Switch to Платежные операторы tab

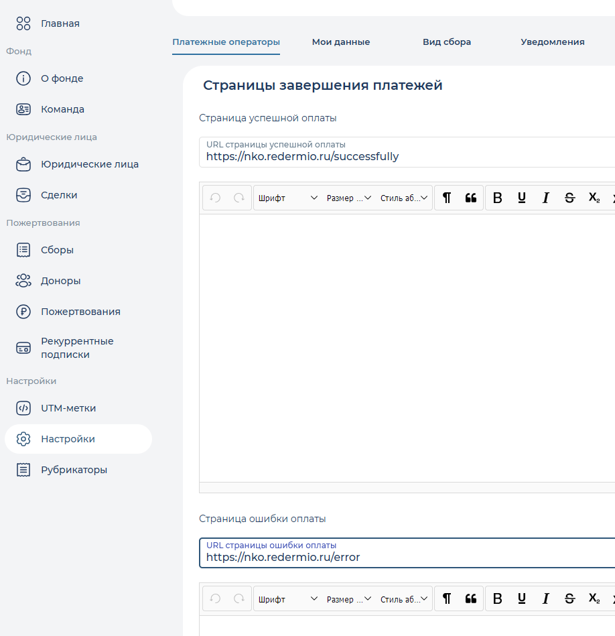[x=226, y=42]
